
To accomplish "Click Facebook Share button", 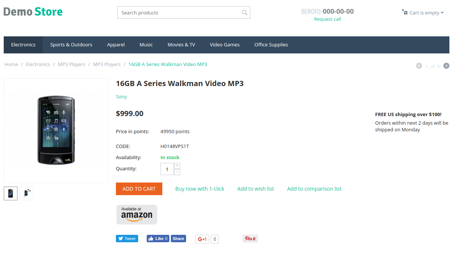I will (178, 239).
